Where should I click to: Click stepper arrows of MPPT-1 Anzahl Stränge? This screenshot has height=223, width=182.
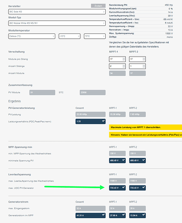[124, 66]
